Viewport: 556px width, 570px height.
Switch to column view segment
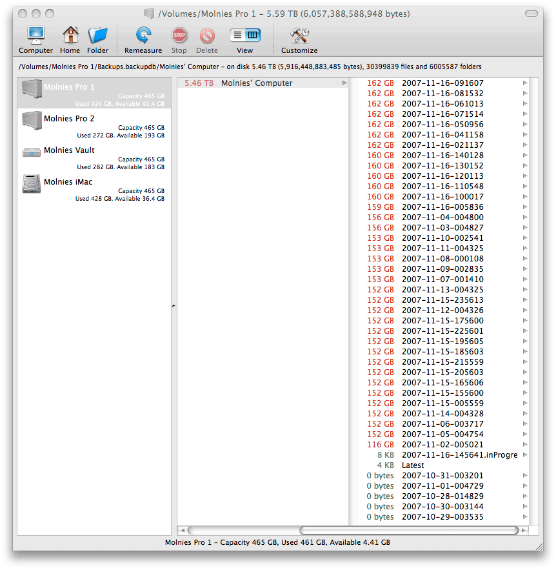[251, 36]
